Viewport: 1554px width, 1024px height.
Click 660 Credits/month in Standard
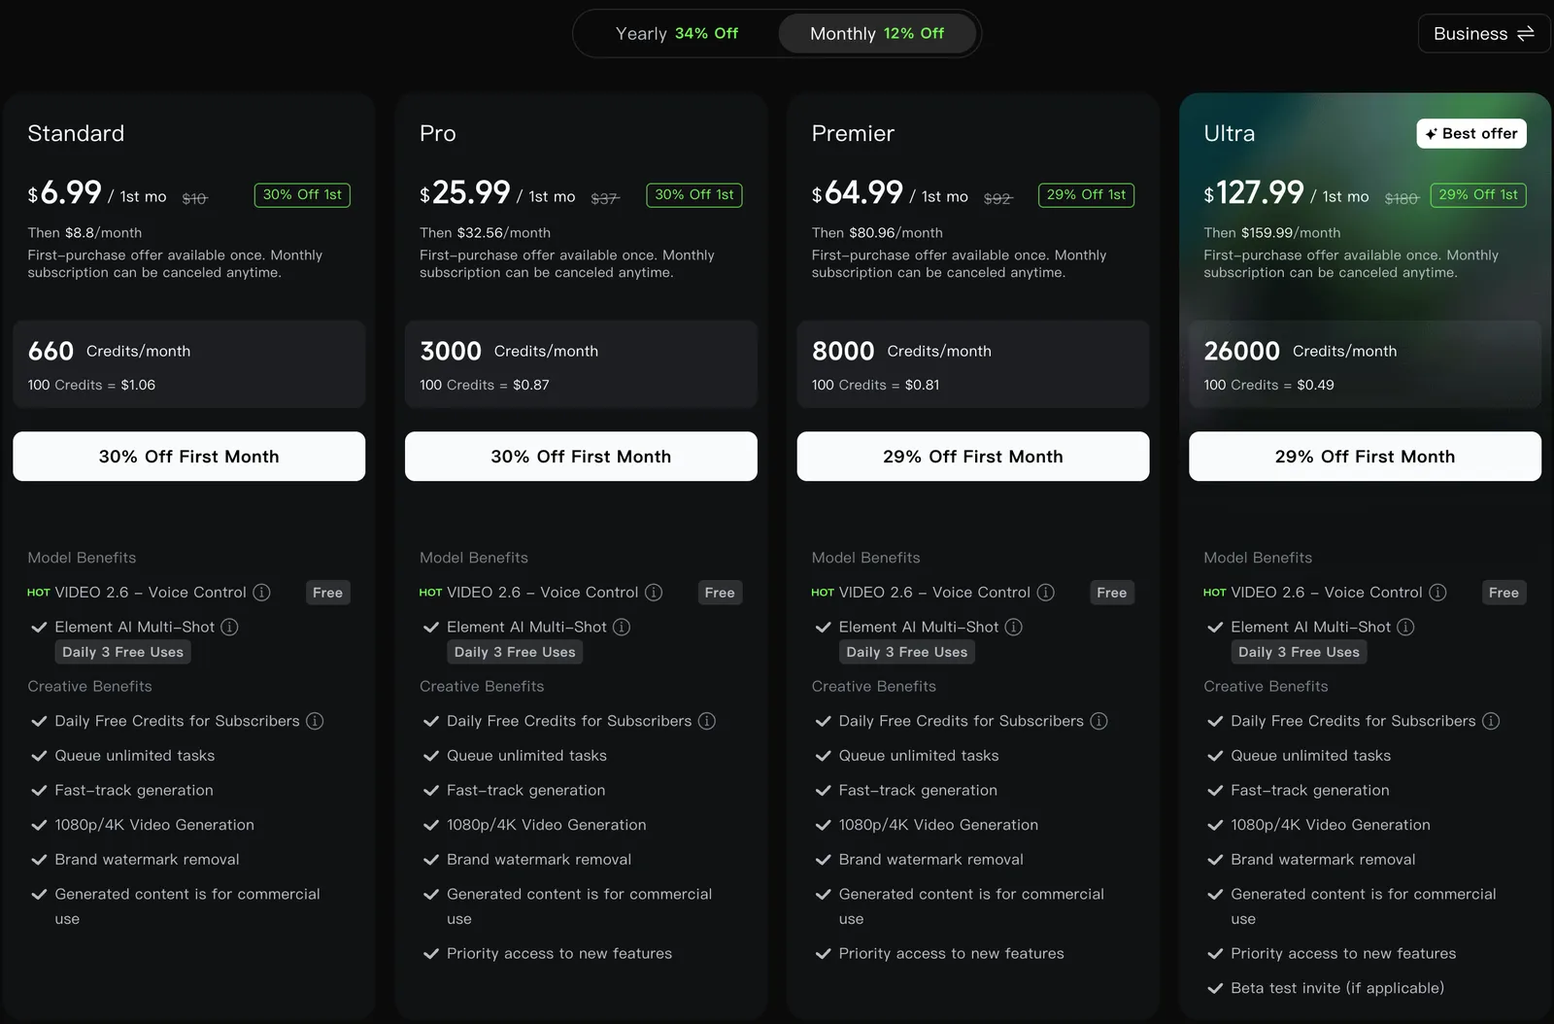coord(109,351)
